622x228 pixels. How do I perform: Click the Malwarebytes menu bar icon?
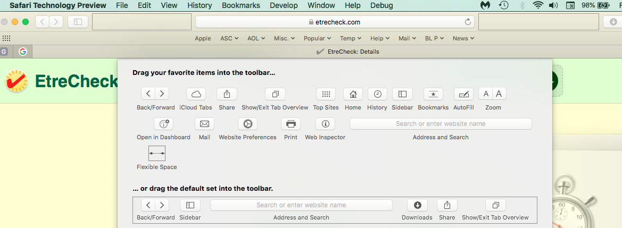(x=485, y=5)
